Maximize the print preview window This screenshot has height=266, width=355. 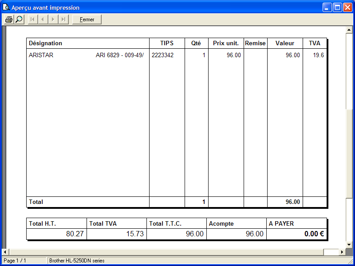[337, 8]
